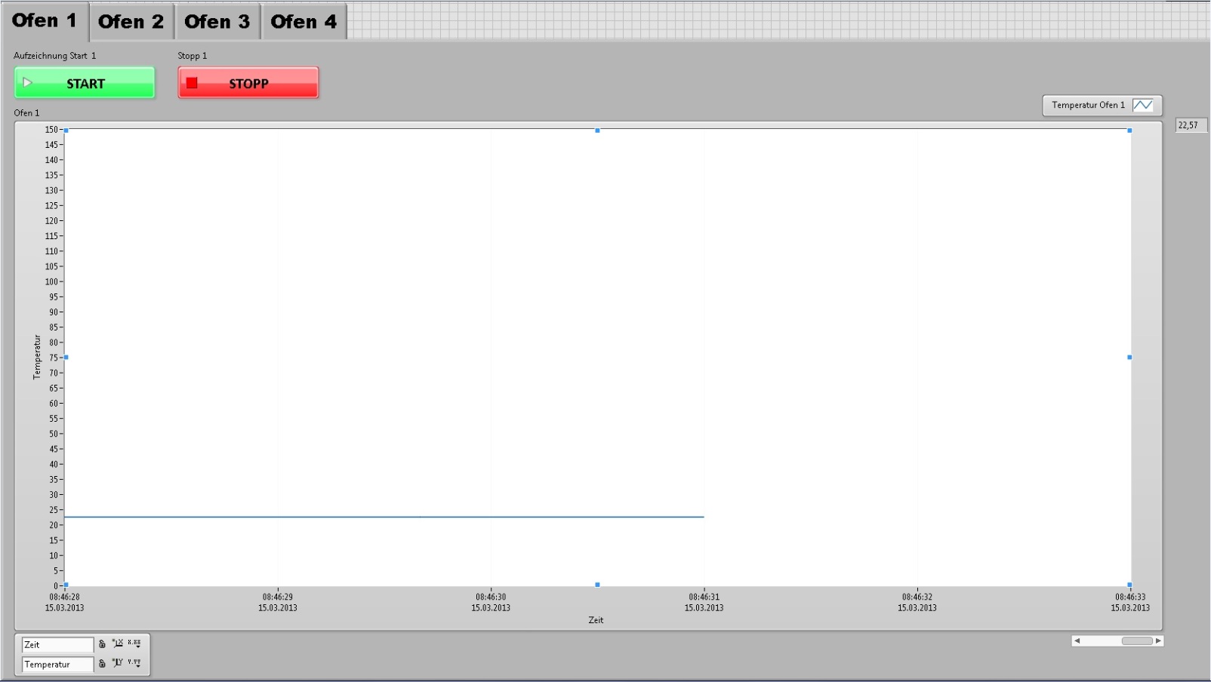Screen dimensions: 1211x682
Task: Autoscale the Y axis once
Action: coord(118,663)
